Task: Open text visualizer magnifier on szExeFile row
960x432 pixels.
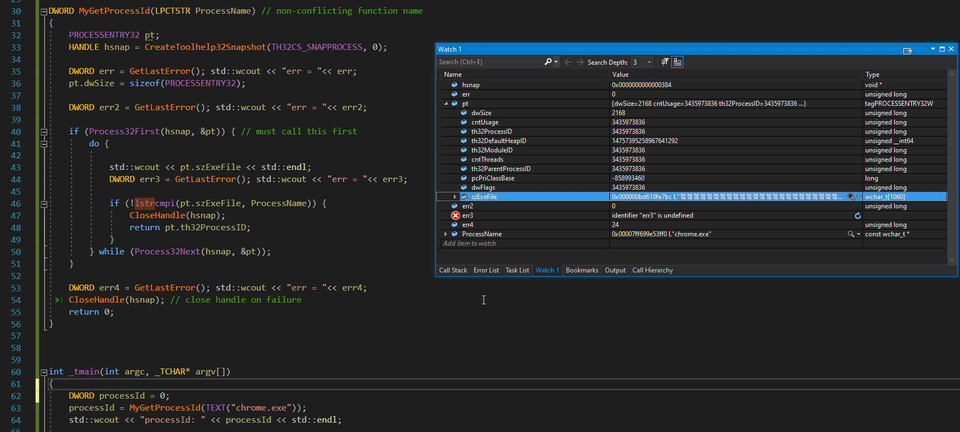Action: 851,197
